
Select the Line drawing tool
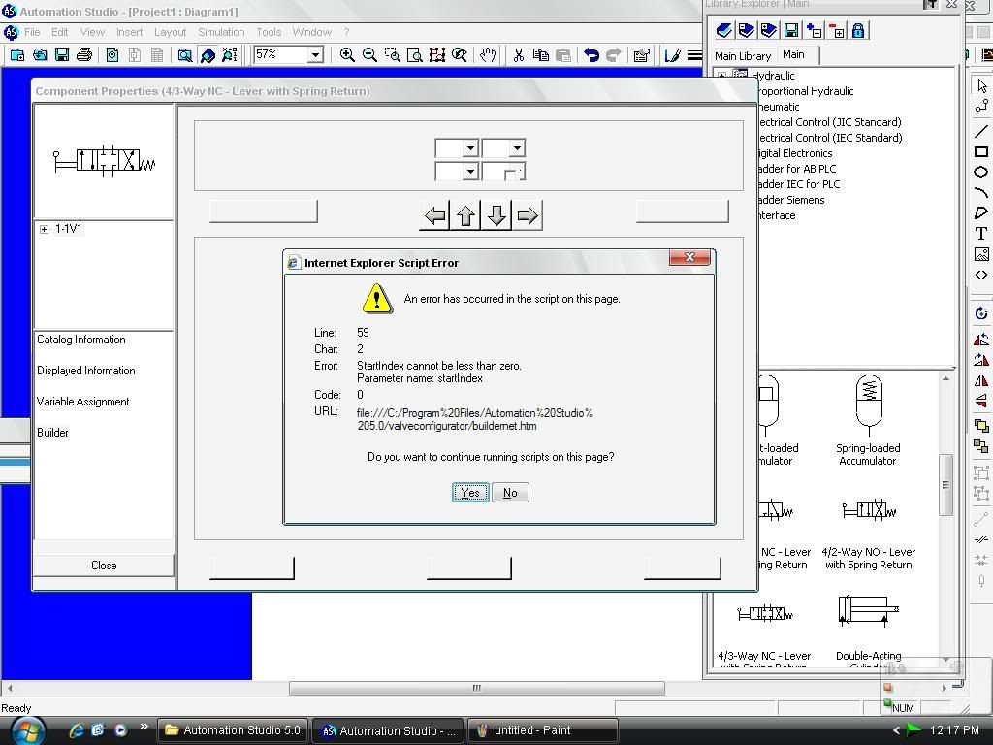pyautogui.click(x=981, y=131)
